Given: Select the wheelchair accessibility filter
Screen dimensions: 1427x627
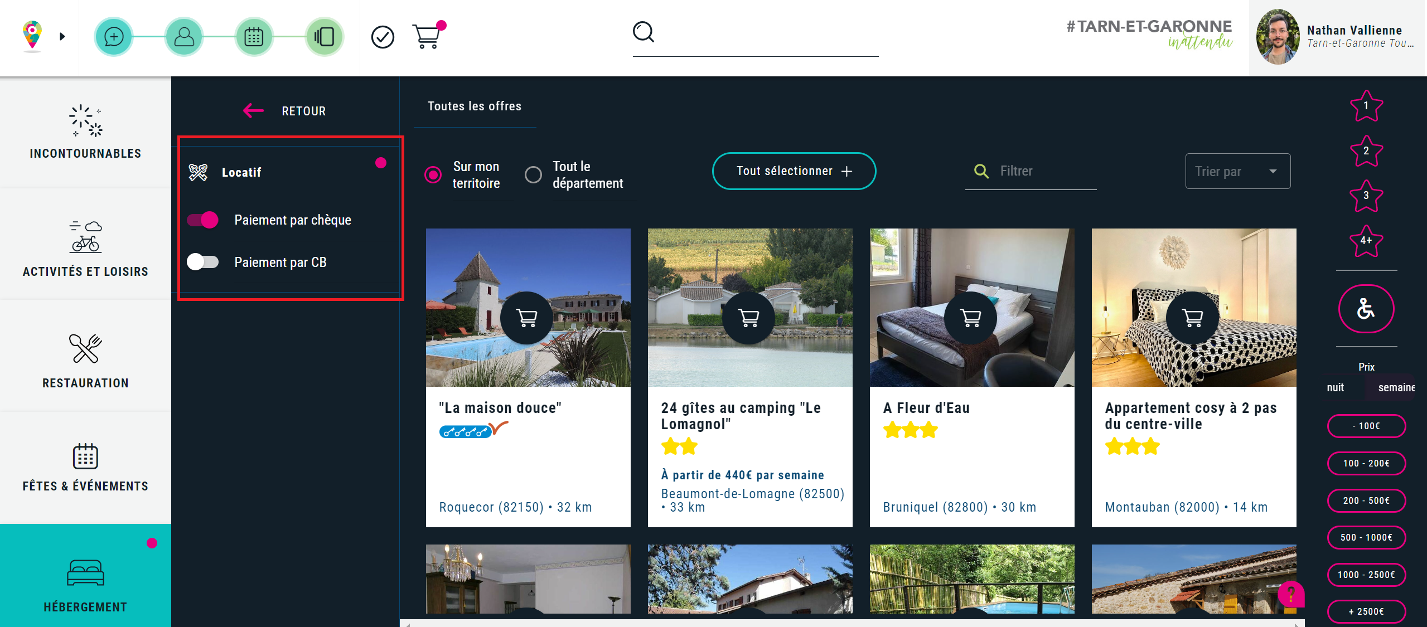Looking at the screenshot, I should pyautogui.click(x=1366, y=309).
